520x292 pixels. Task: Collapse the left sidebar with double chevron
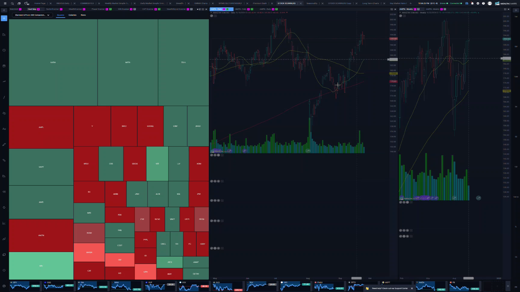[x=4, y=10]
